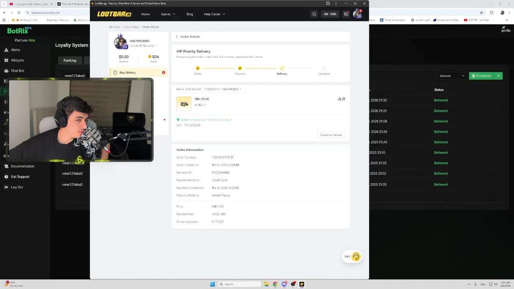The image size is (514, 289).
Task: Click the 300+25 UC product thumbnail
Action: (184, 104)
